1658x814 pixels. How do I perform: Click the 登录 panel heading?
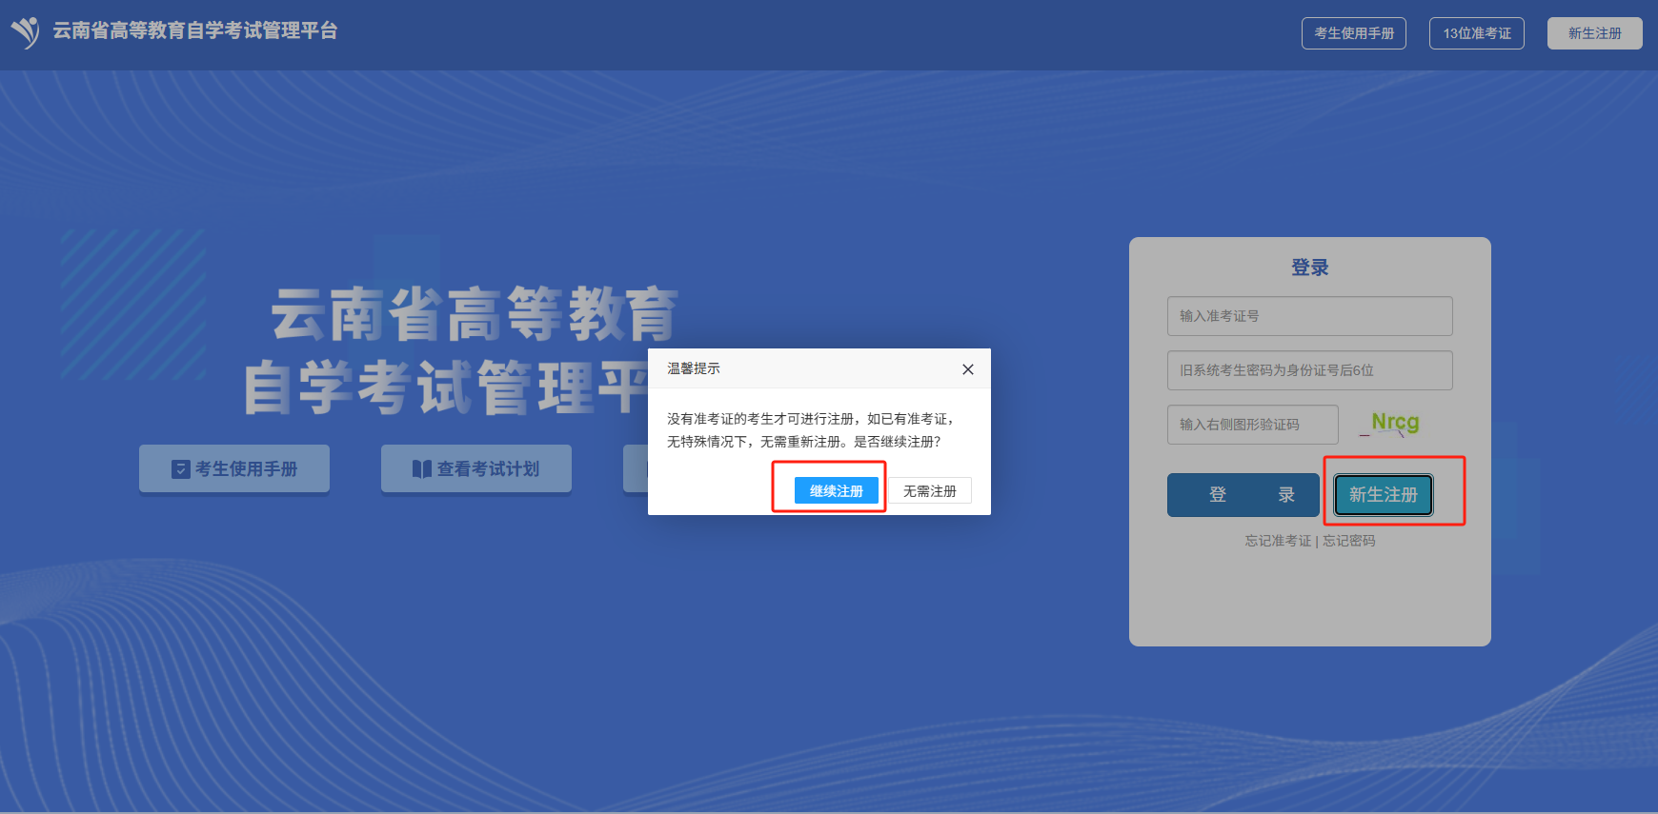click(1310, 268)
